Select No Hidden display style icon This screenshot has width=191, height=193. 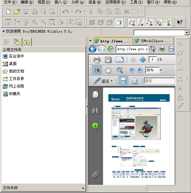110,22
